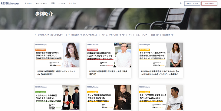
Task: Choose the 宿泊施設タイプ filter
Action: click(168, 35)
